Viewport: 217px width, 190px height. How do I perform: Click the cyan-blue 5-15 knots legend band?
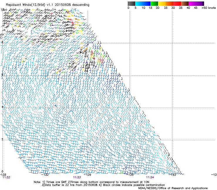tap(143, 4)
